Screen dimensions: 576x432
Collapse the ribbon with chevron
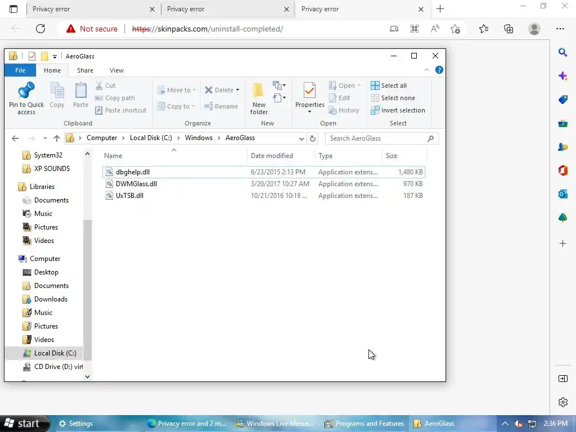point(426,70)
